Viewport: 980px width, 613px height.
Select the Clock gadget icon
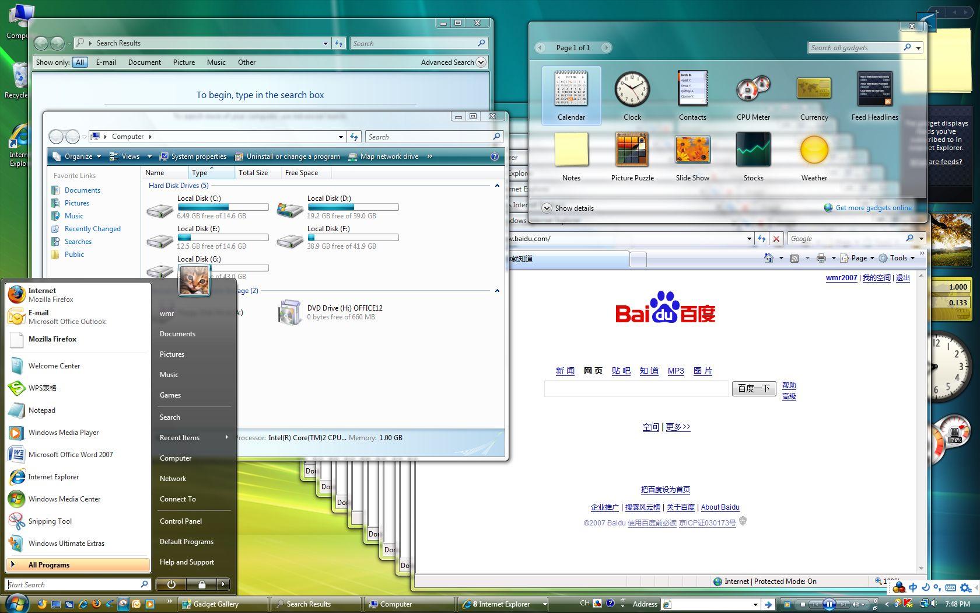pyautogui.click(x=632, y=89)
